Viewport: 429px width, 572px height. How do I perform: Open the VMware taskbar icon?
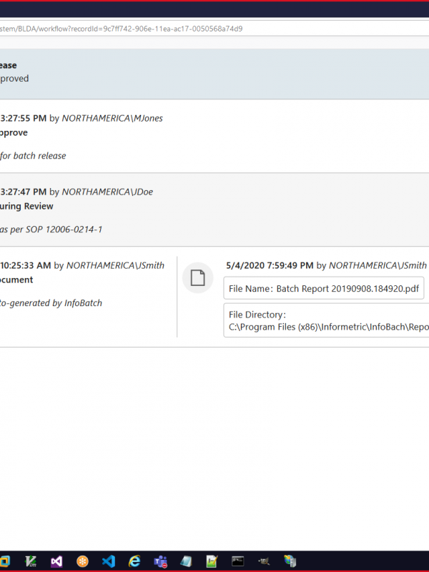[x=5, y=561]
